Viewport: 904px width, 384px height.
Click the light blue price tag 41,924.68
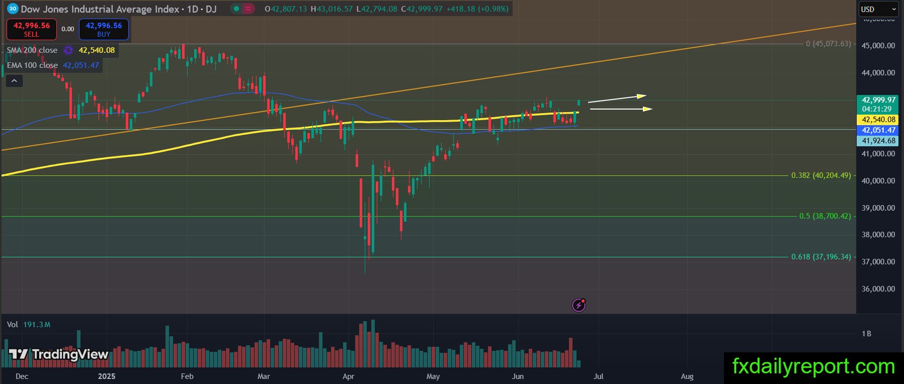(878, 141)
